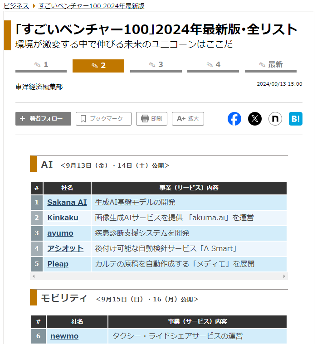
Task: Open the Sakana AI company link
Action: pos(67,202)
